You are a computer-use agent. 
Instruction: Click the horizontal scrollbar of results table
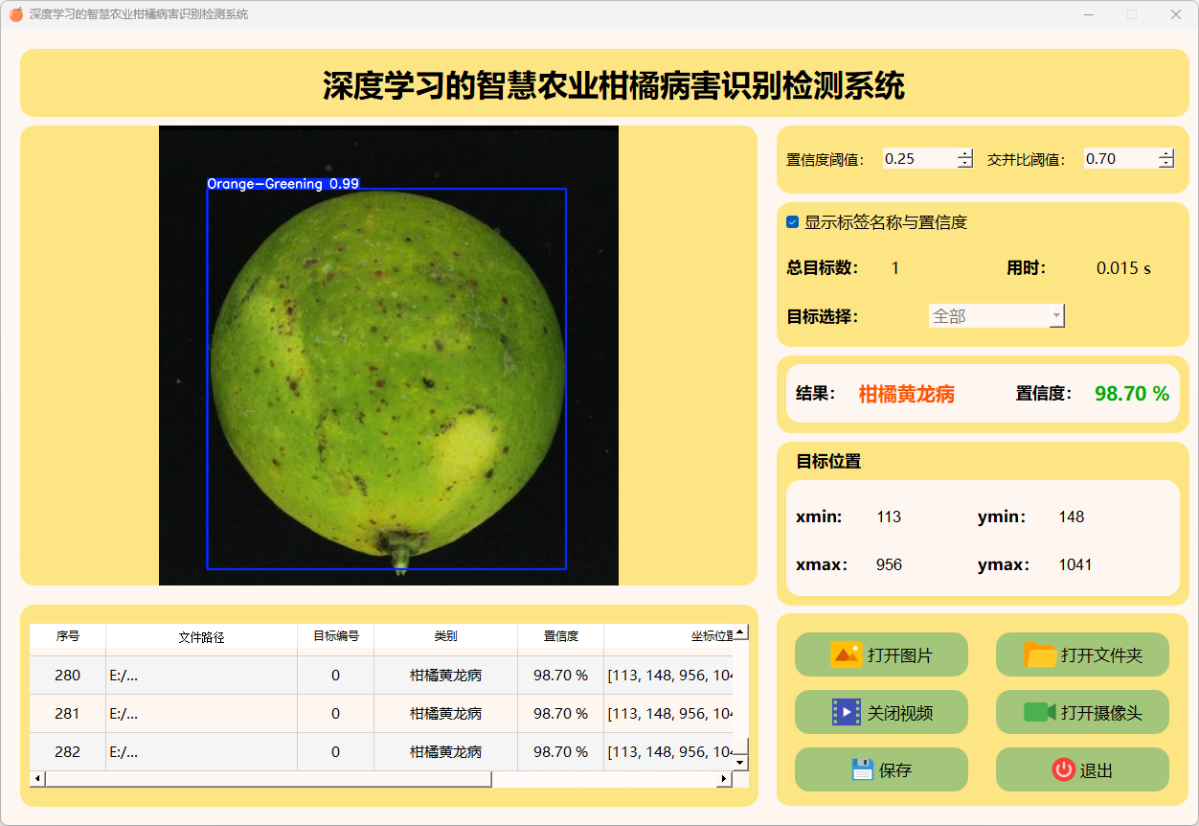coord(268,779)
